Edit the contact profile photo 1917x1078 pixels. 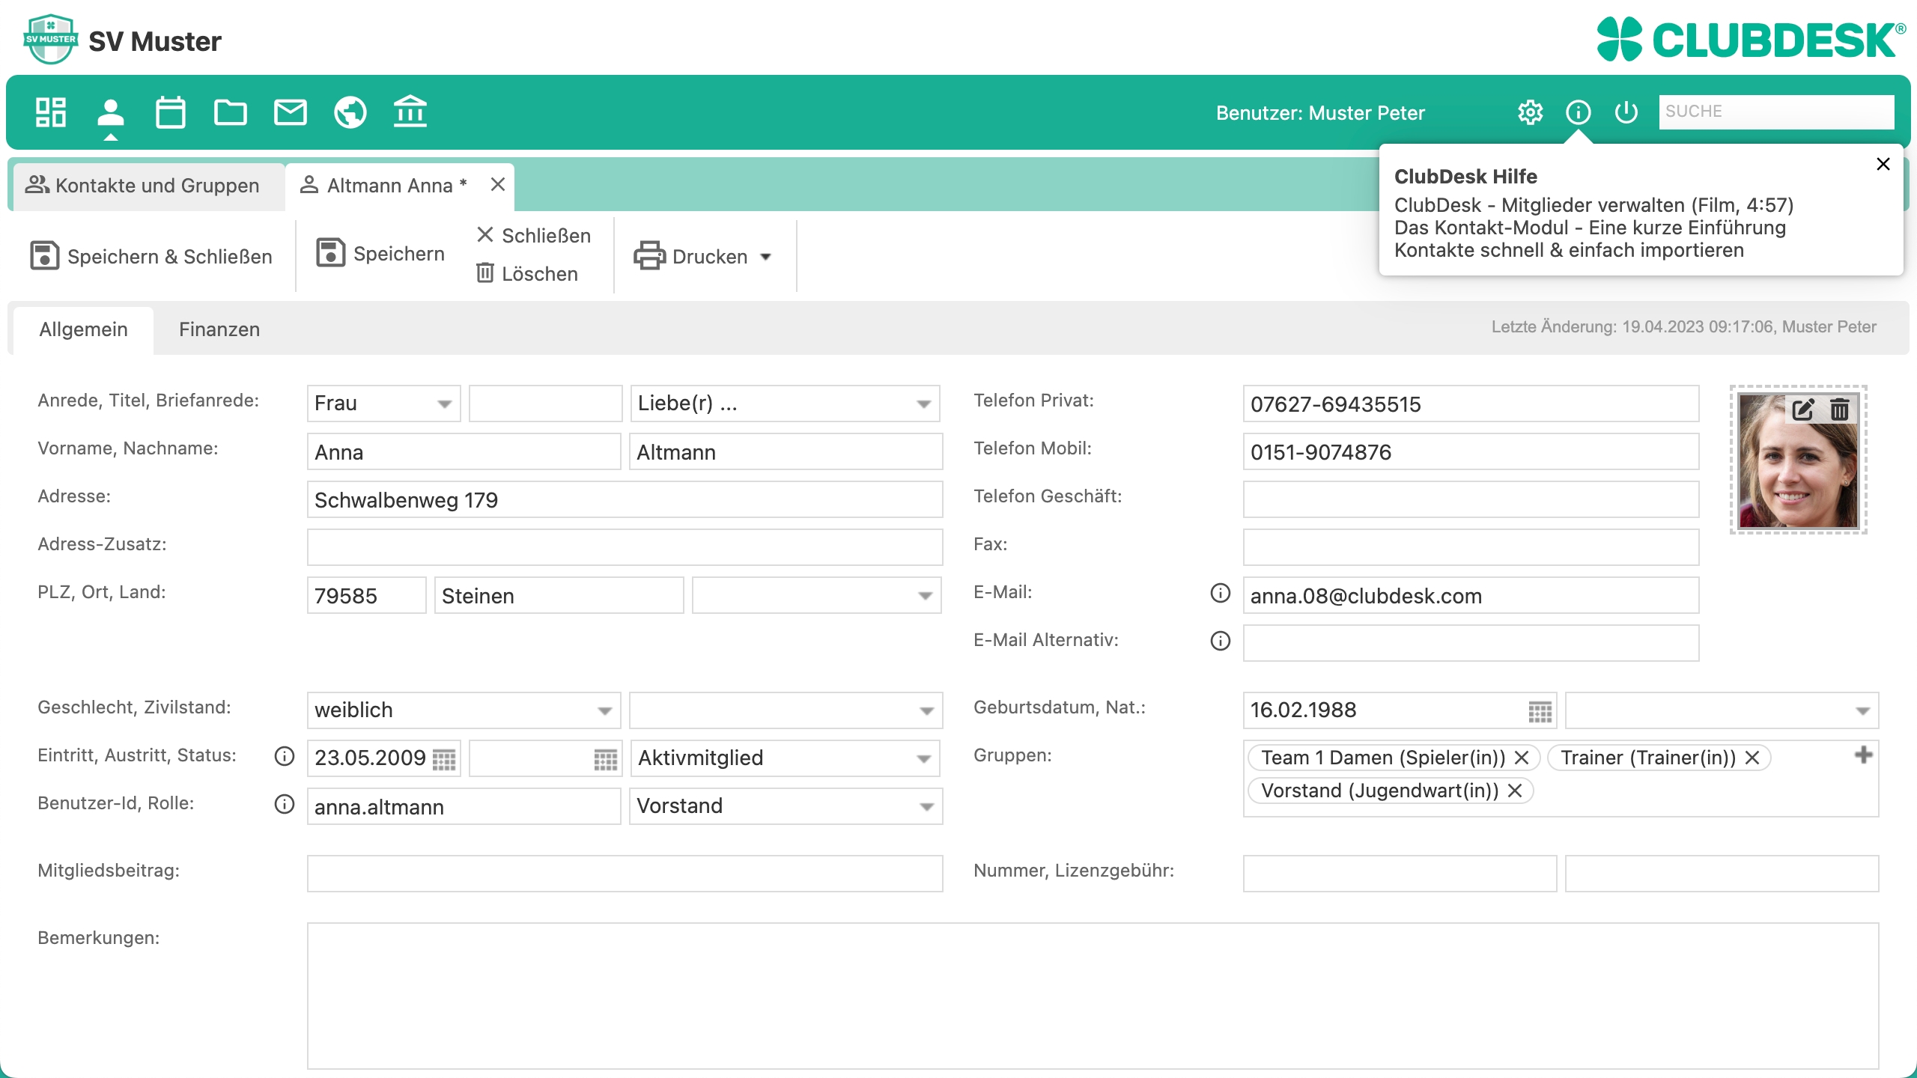1802,409
